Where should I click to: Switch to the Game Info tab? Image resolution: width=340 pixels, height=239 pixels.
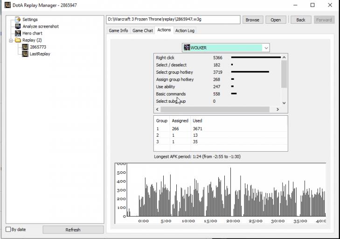coord(118,31)
